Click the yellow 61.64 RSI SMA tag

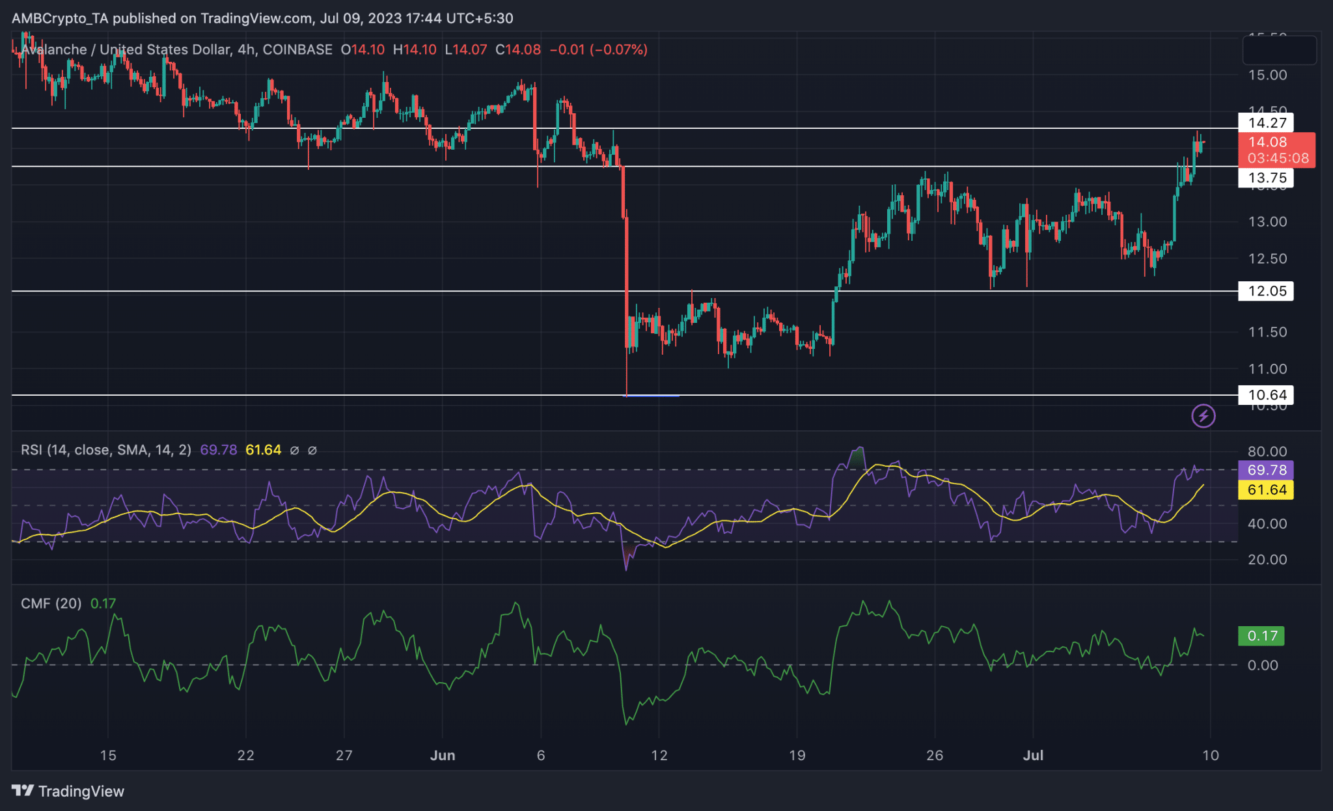pos(1265,489)
